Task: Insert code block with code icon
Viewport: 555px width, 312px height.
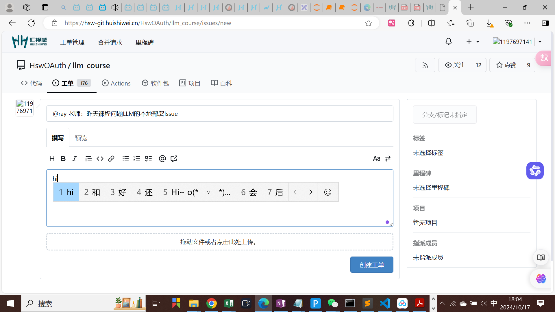Action: coord(100,159)
